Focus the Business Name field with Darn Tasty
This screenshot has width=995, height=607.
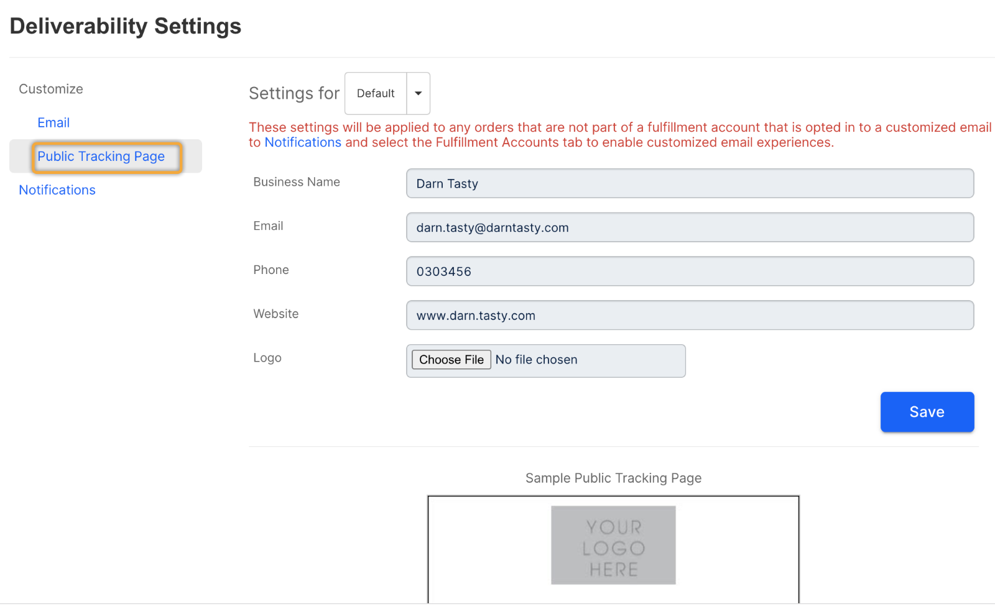click(x=690, y=184)
